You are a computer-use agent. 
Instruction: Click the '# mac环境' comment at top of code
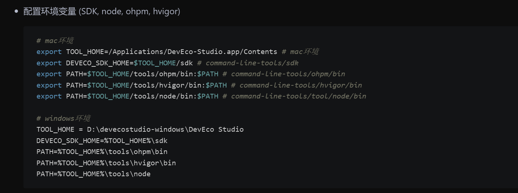[x=55, y=41]
